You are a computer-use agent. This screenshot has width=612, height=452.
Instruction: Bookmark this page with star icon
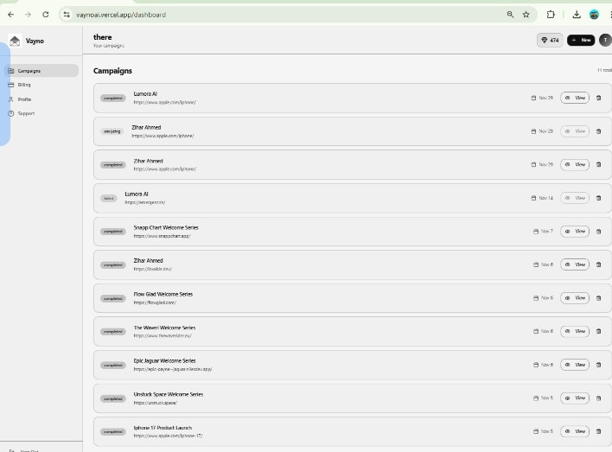526,15
